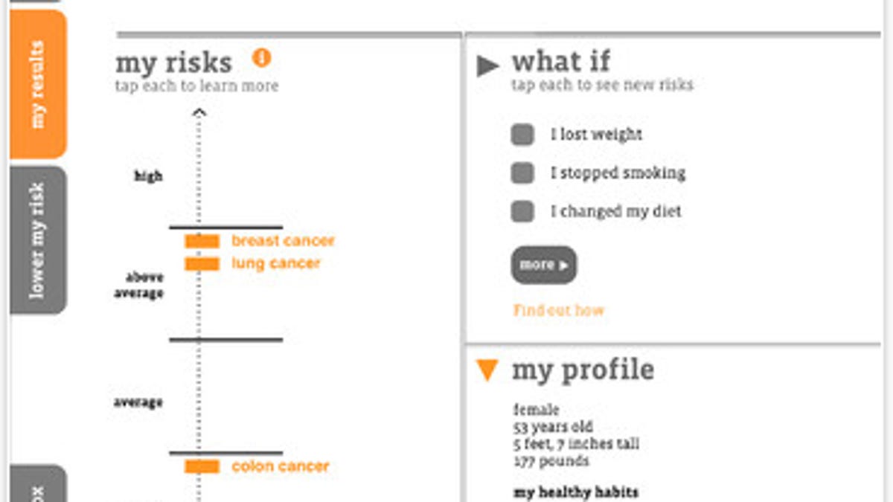Tap the colon cancer risk marker bar
Viewport: 893px width, 502px height.
pyautogui.click(x=202, y=466)
